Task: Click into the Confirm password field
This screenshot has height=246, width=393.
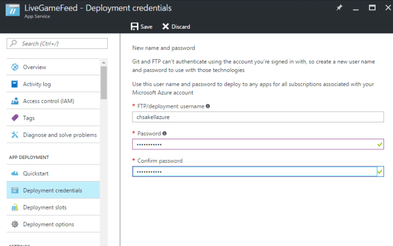Action: coord(258,171)
